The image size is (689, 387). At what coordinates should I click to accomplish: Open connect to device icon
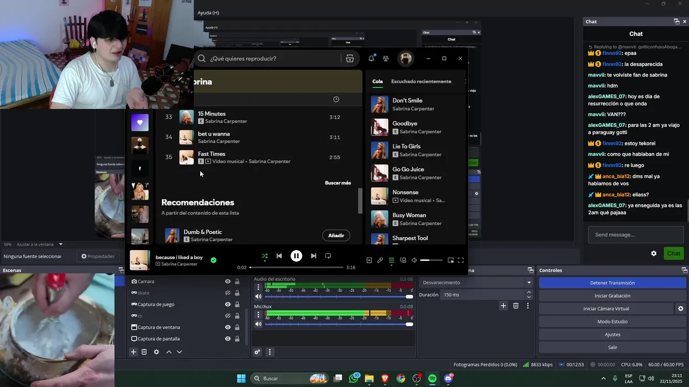point(403,260)
